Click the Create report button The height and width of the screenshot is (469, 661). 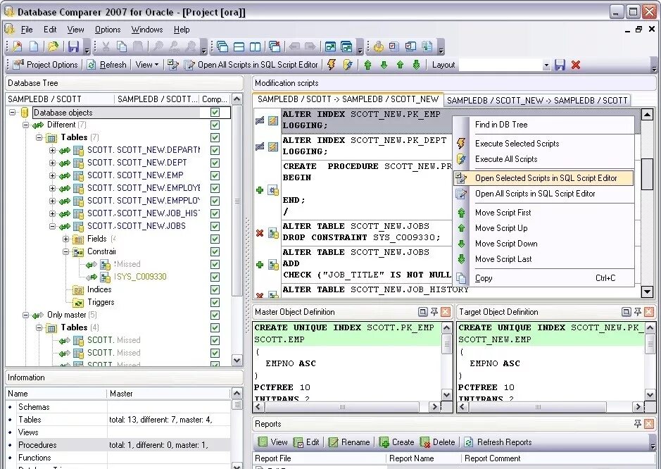point(396,442)
